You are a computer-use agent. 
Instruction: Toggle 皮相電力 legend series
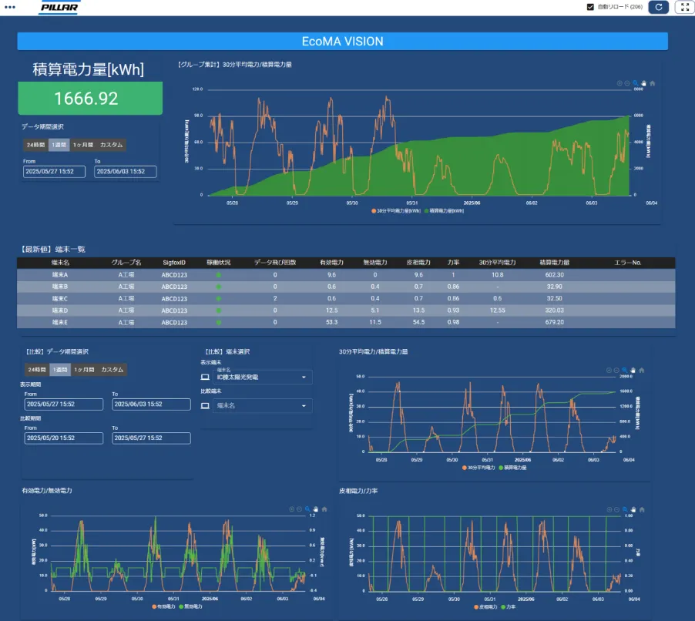[x=485, y=607]
